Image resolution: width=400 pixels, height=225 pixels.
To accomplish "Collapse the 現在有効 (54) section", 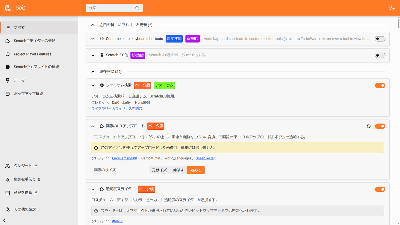I will point(93,71).
